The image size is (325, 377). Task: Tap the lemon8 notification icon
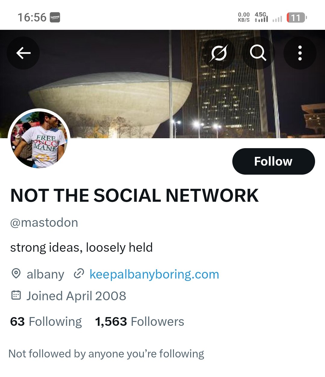55,17
